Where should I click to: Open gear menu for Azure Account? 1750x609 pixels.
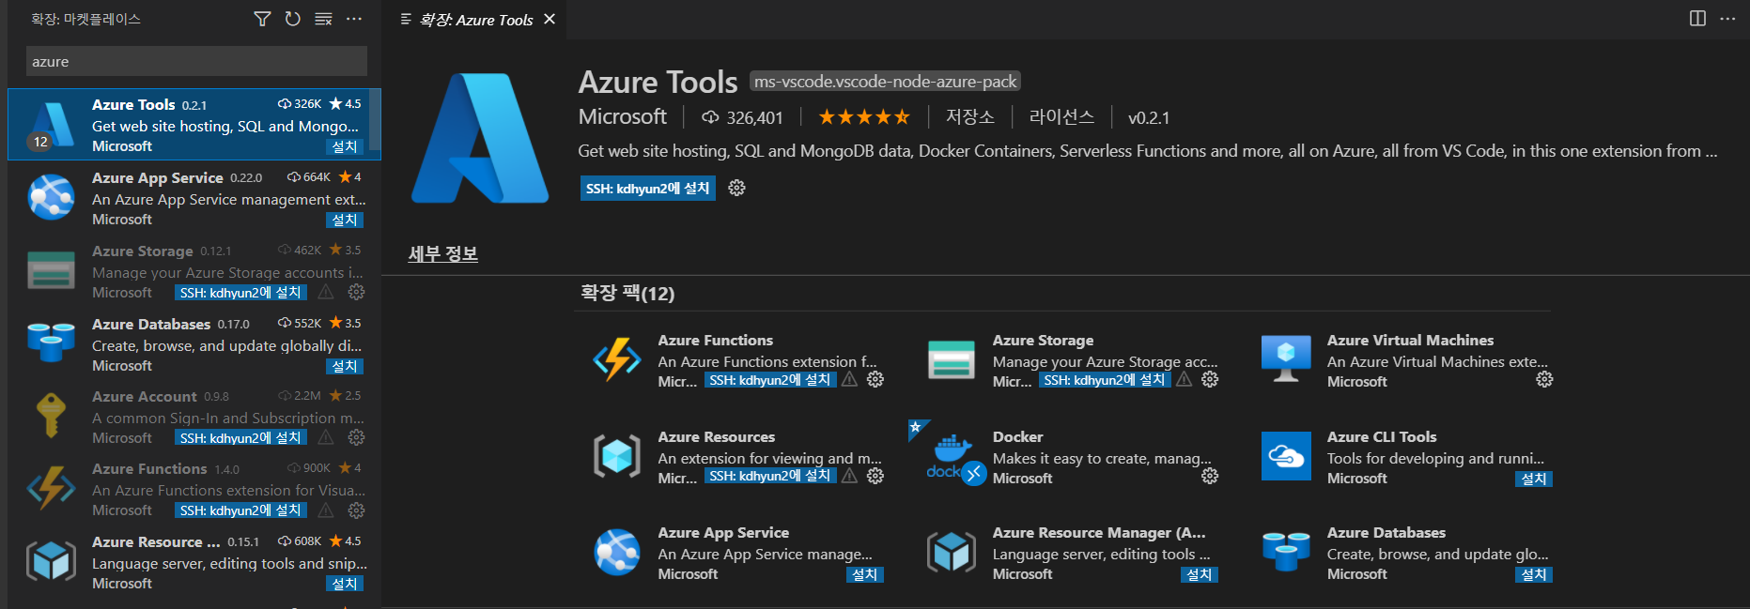pyautogui.click(x=356, y=437)
